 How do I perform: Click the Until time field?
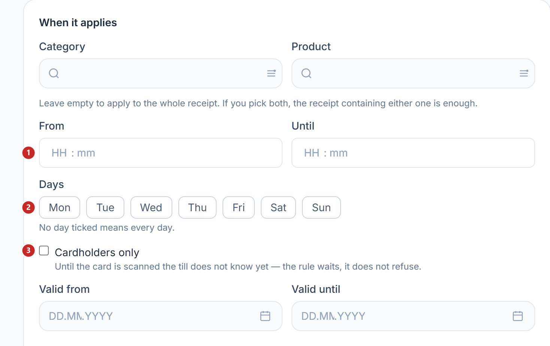[x=413, y=153]
